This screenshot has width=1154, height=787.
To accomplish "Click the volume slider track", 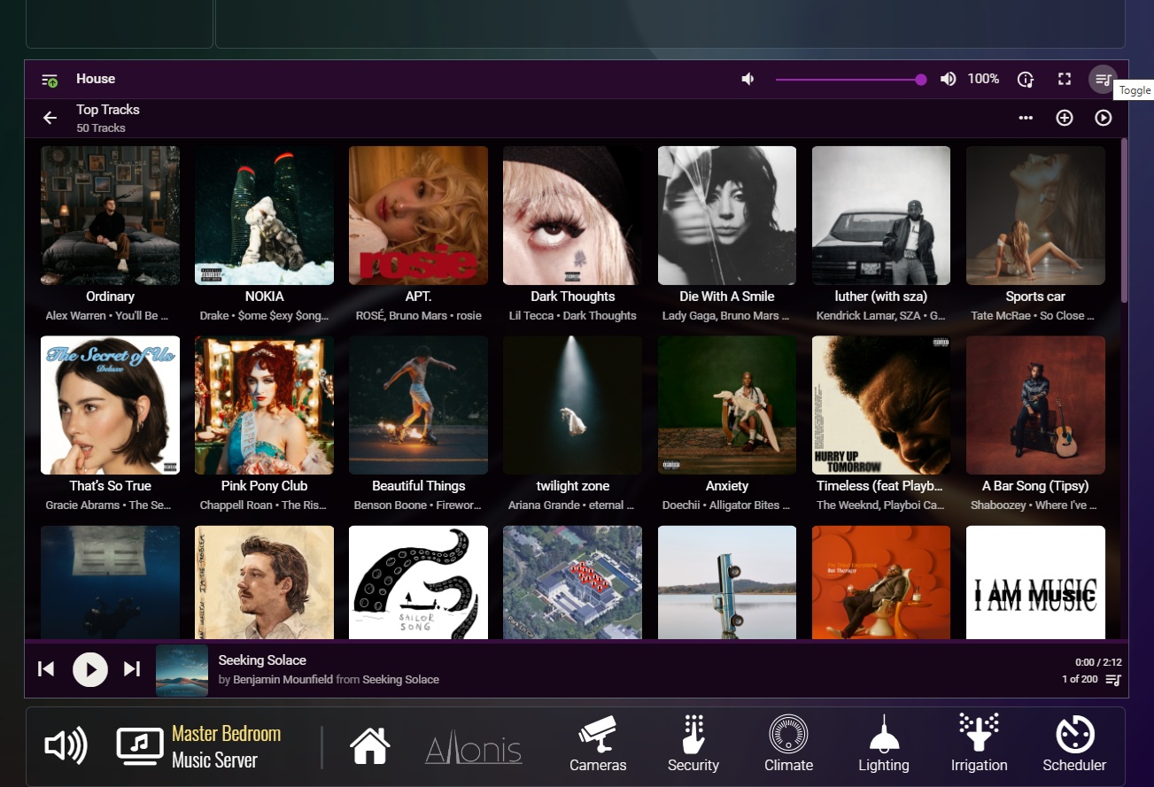I will coord(848,80).
